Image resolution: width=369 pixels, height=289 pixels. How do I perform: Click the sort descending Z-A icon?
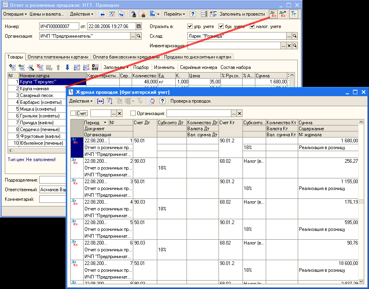tap(86, 67)
